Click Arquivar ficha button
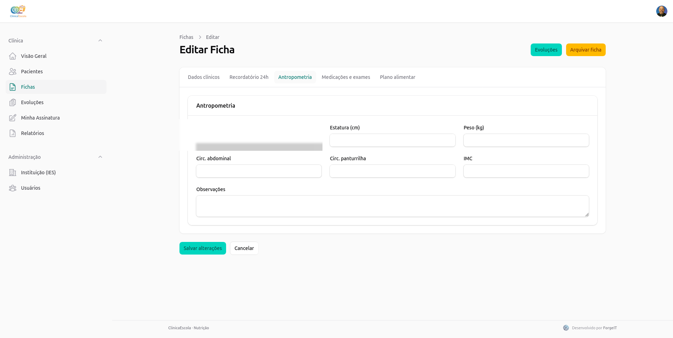Image resolution: width=673 pixels, height=338 pixels. click(586, 50)
